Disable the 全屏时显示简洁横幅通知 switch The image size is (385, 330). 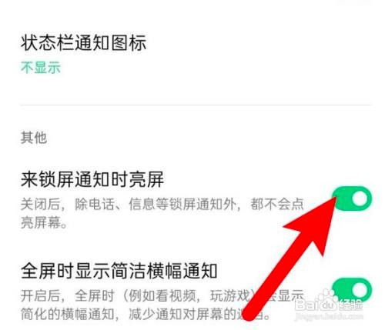pos(352,290)
